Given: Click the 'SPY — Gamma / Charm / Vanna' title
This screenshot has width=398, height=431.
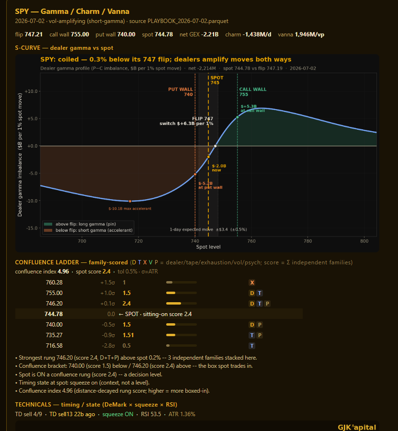Looking at the screenshot, I should [72, 11].
